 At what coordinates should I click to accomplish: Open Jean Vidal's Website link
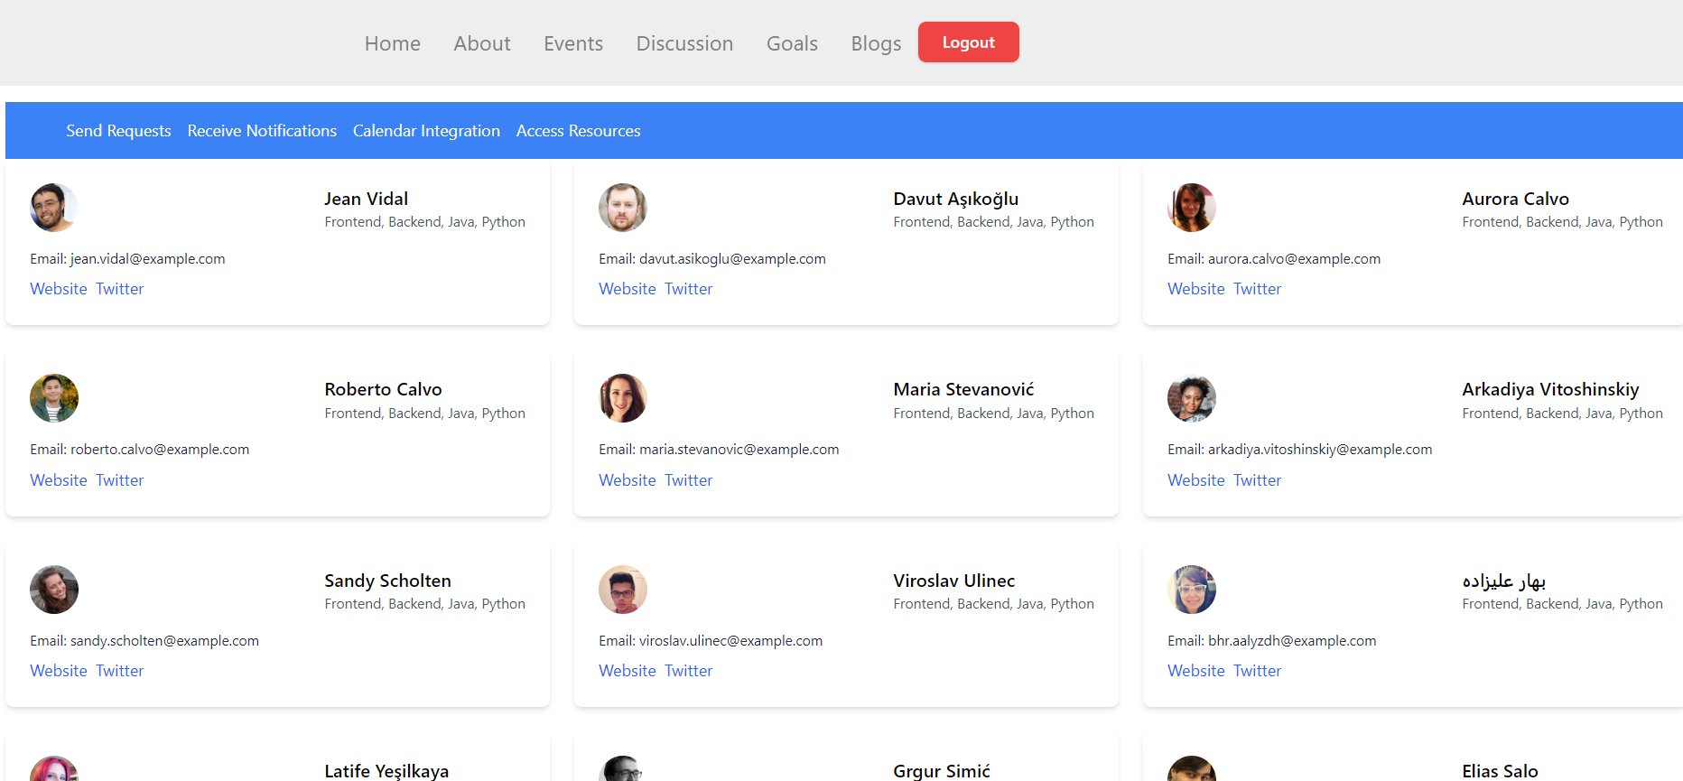click(x=59, y=289)
